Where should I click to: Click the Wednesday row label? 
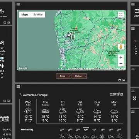pyautogui.click(x=27, y=129)
